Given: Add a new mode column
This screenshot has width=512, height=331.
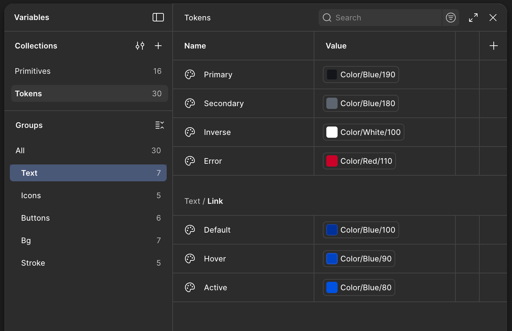Looking at the screenshot, I should click(493, 46).
